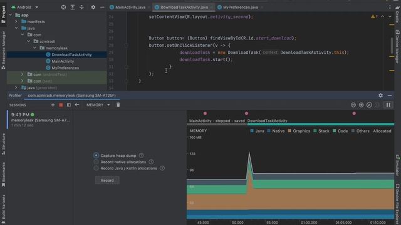401x225 pixels.
Task: Go back with the profiler arrow
Action: click(x=76, y=105)
